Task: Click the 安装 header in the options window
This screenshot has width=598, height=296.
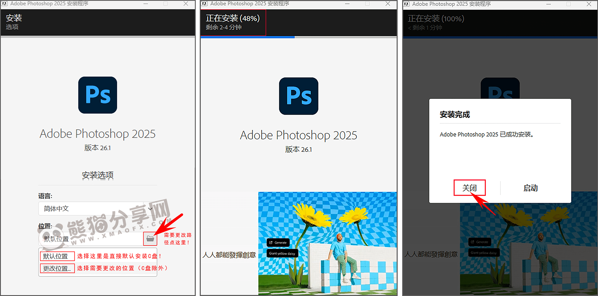Action: point(14,18)
